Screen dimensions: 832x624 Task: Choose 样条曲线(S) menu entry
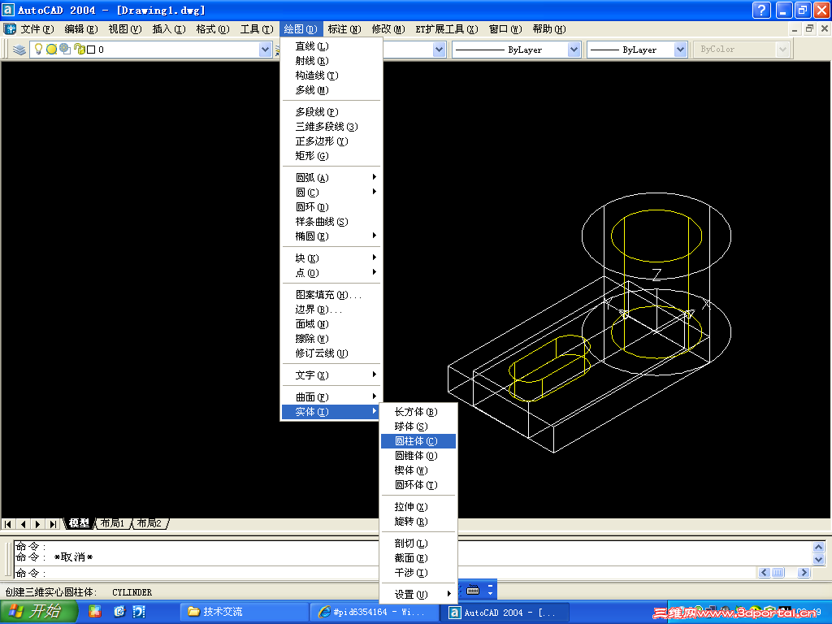click(331, 222)
